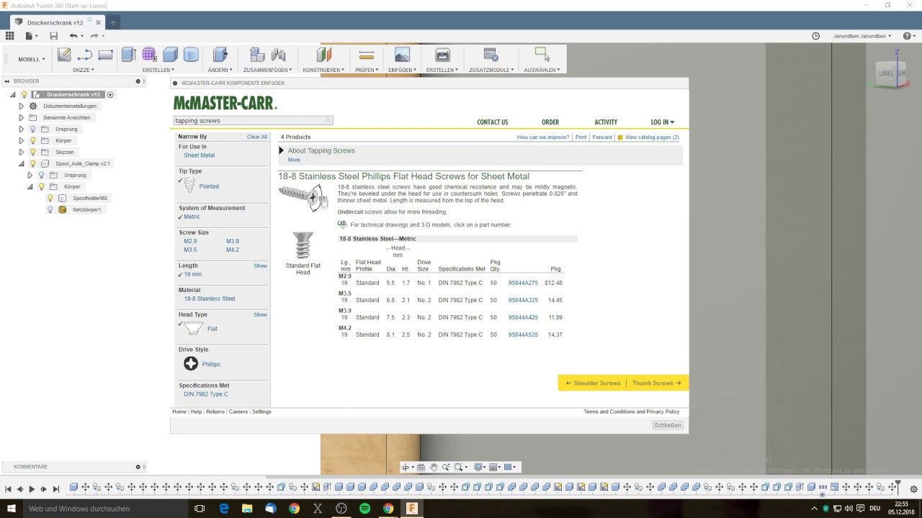Open the Scripts and Add-Ins icon
This screenshot has height=518, width=922.
(x=491, y=55)
